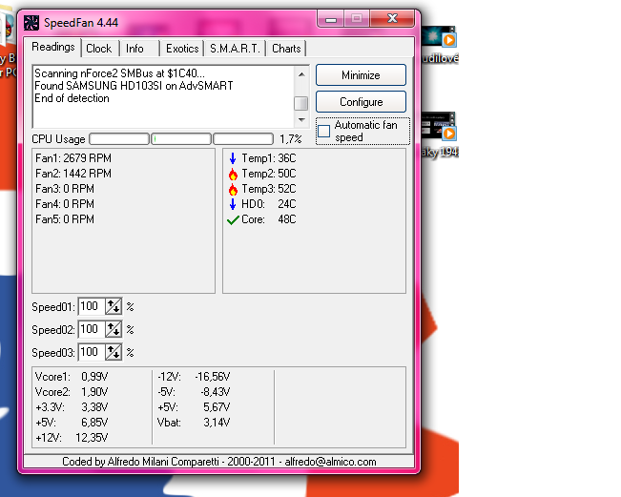Click the 'Vcore2: 1,90V' voltage
The height and width of the screenshot is (497, 621).
pos(72,392)
